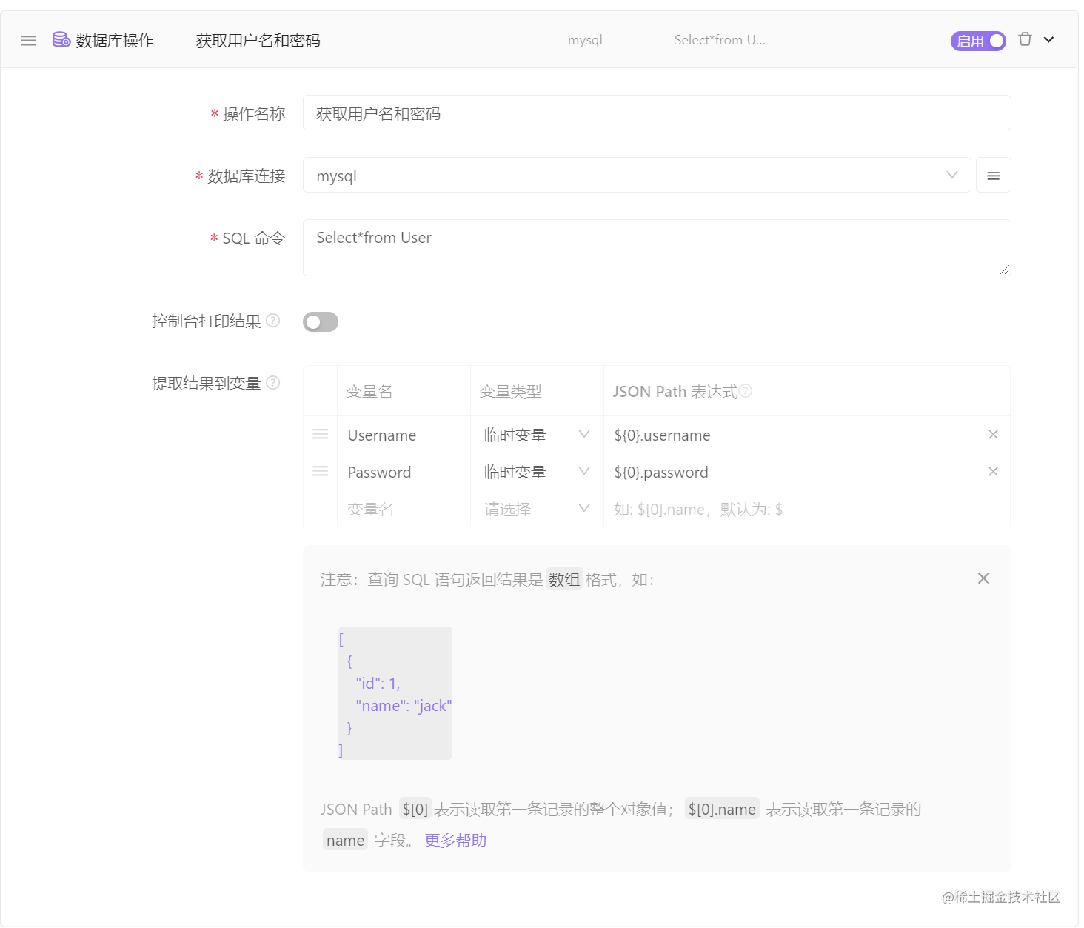Click the 数据库操作 header label

pos(115,41)
